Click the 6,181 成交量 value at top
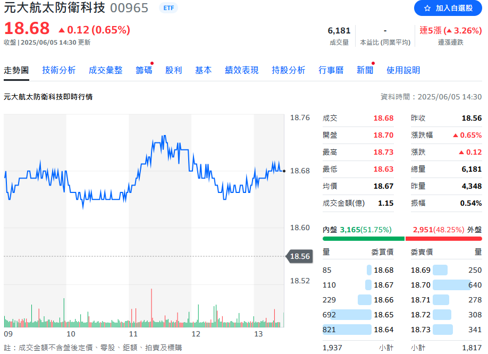Viewport: 488px width, 354px height. click(339, 30)
